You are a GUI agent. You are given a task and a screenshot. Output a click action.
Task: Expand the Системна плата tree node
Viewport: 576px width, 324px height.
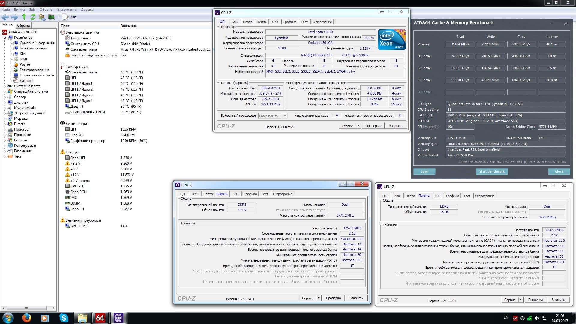(x=5, y=86)
